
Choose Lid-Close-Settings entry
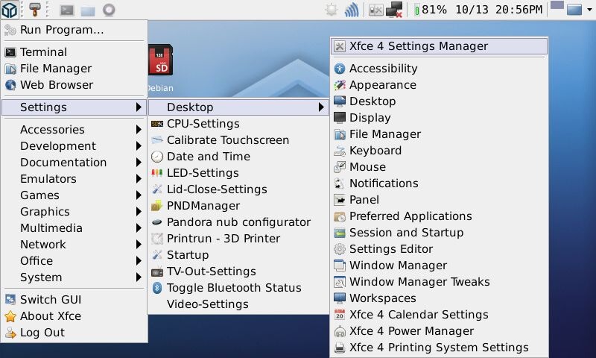(x=238, y=189)
